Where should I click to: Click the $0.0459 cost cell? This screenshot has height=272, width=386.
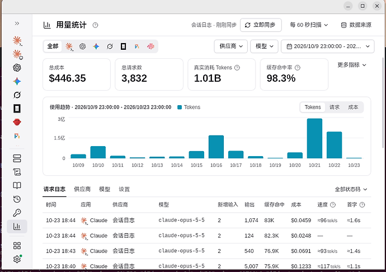[x=301, y=221]
